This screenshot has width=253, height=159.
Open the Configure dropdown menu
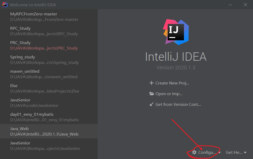(206, 152)
